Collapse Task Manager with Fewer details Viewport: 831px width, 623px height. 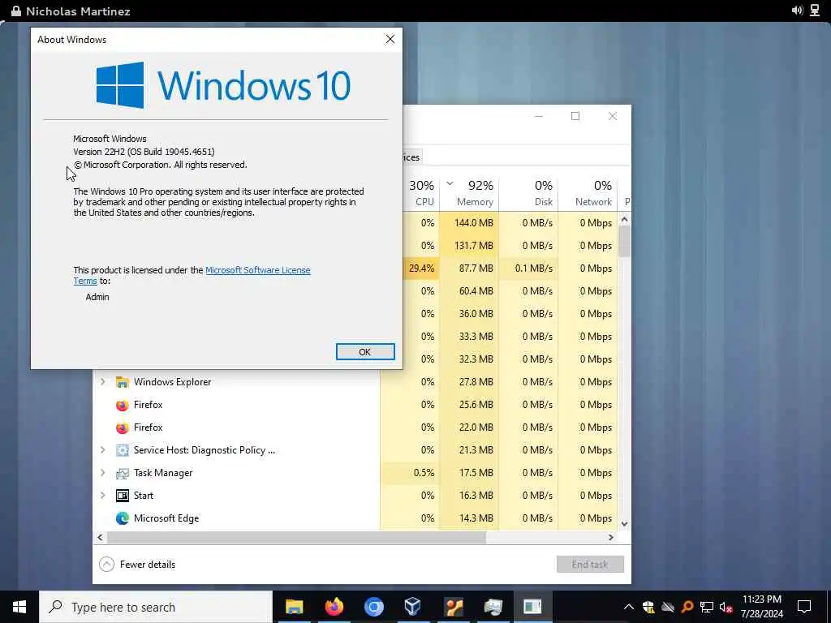pos(137,565)
